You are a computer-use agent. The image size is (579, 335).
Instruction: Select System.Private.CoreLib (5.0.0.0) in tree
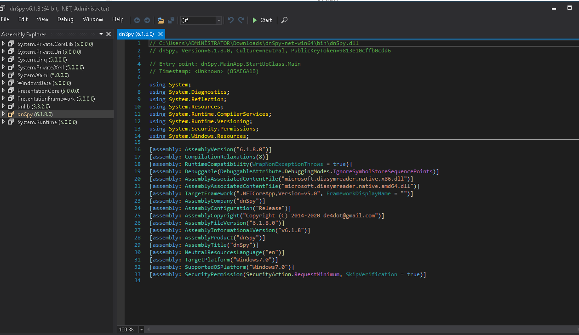55,44
